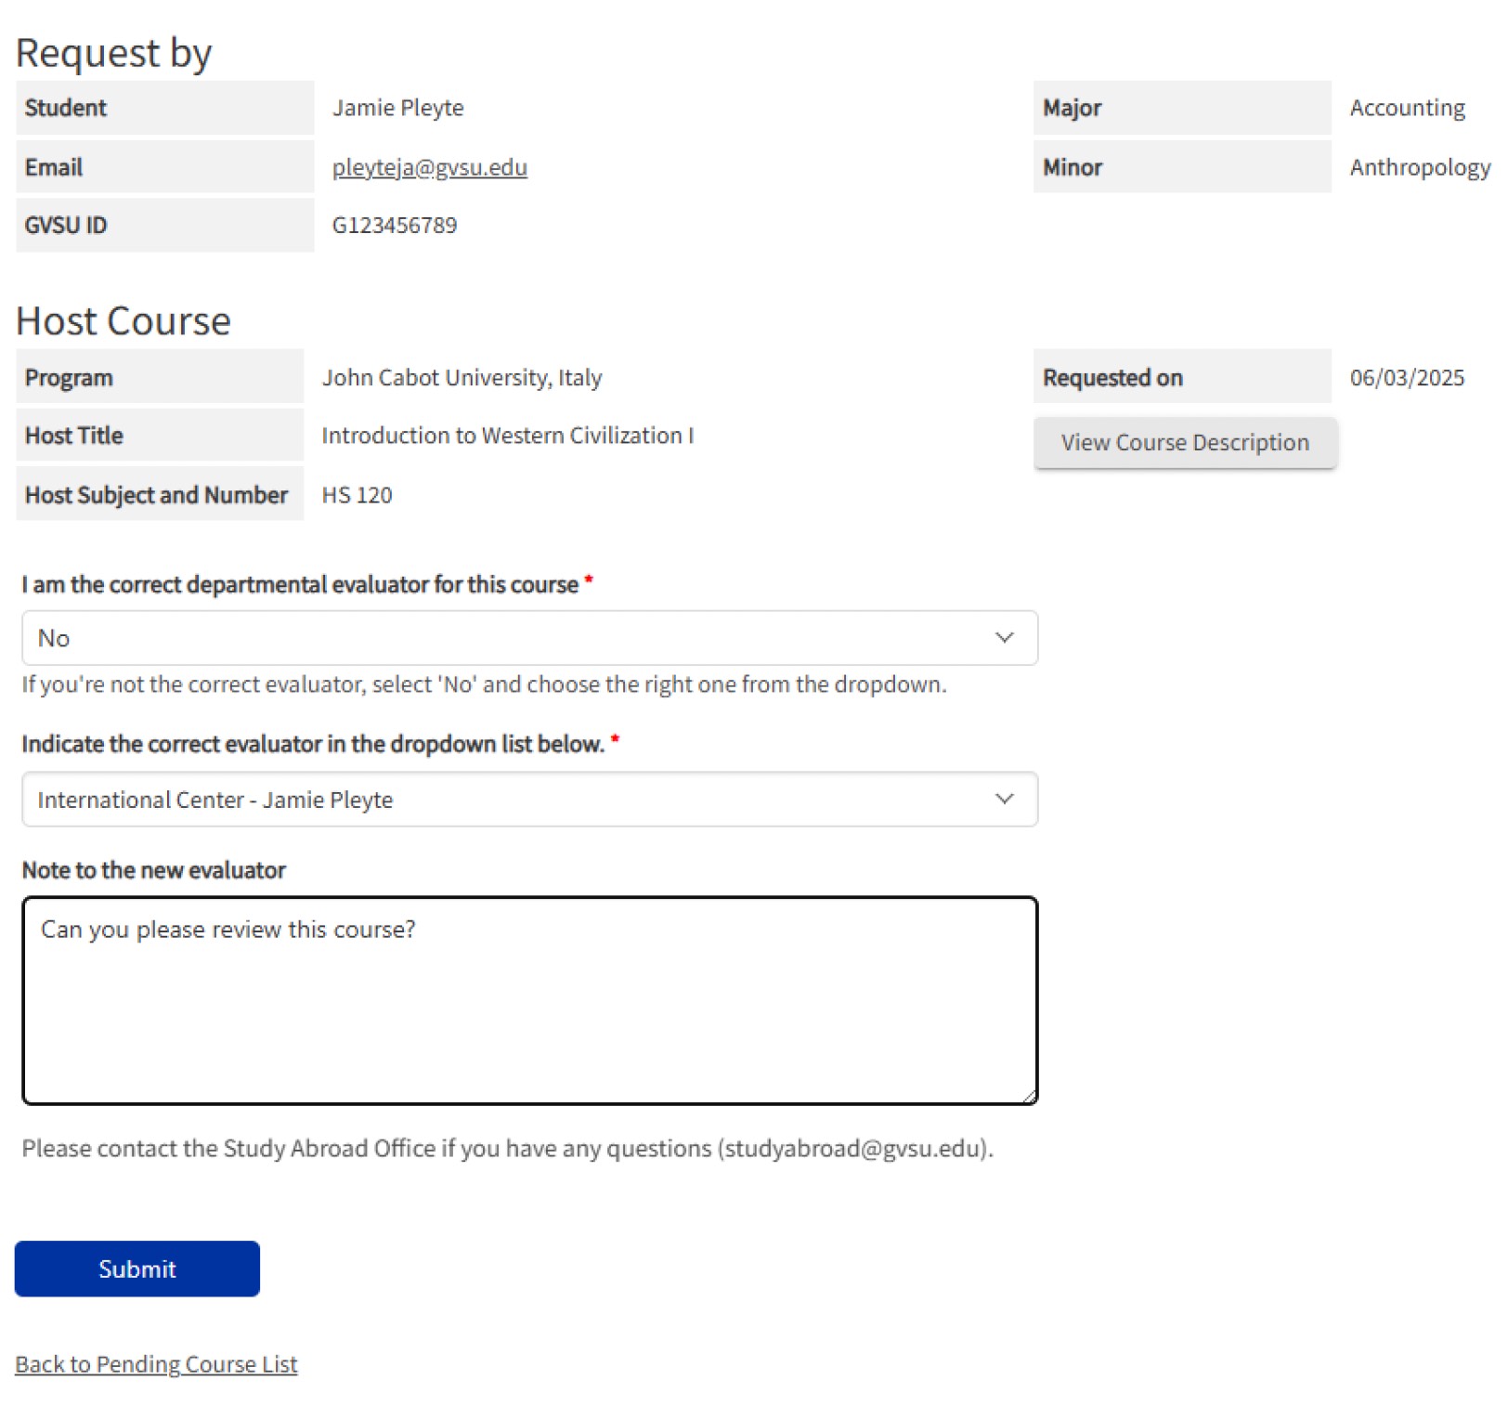Screen dimensions: 1508x1419
Task: Click the 'I am the correct departmental evaluator' label
Action: click(x=300, y=584)
